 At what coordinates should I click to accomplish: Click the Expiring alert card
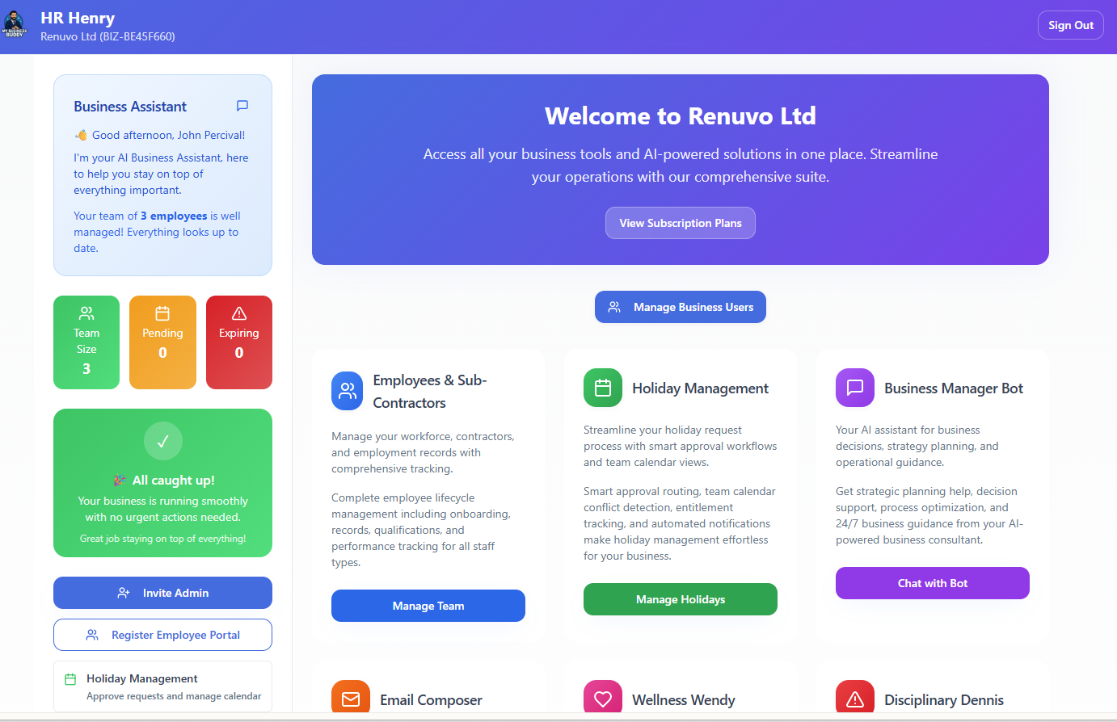click(x=238, y=342)
